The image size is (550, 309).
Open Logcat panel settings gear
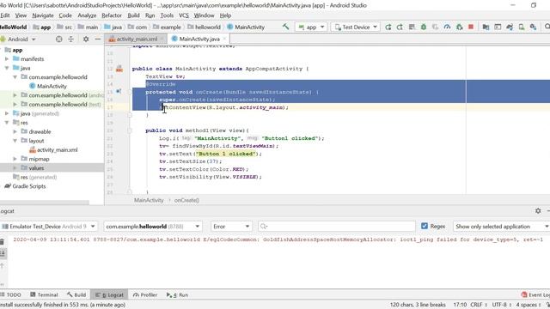(x=538, y=211)
